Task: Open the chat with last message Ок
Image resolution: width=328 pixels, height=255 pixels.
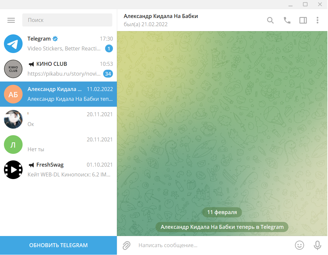Action: coord(58,119)
